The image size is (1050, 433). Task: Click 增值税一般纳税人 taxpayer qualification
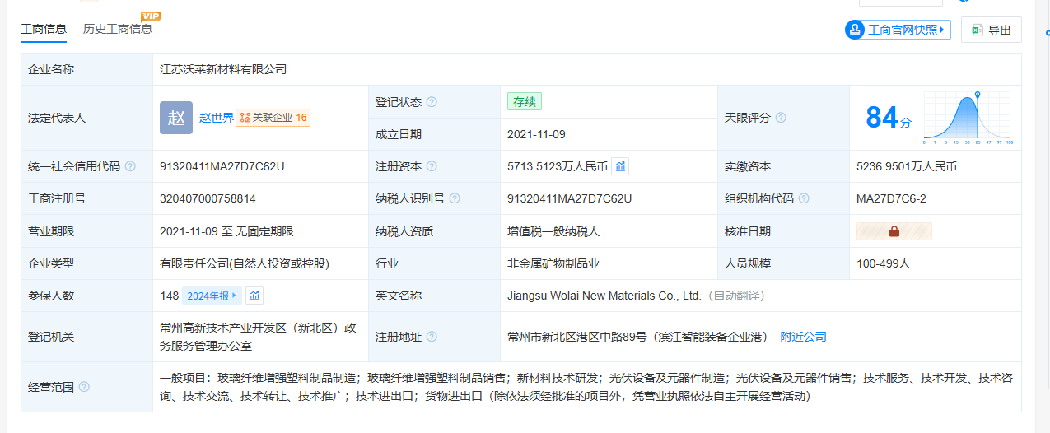(x=553, y=231)
